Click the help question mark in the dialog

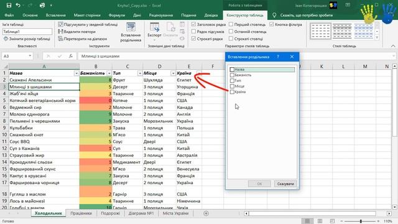click(278, 57)
